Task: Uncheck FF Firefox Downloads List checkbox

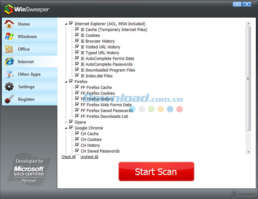Action: pyautogui.click(x=77, y=116)
